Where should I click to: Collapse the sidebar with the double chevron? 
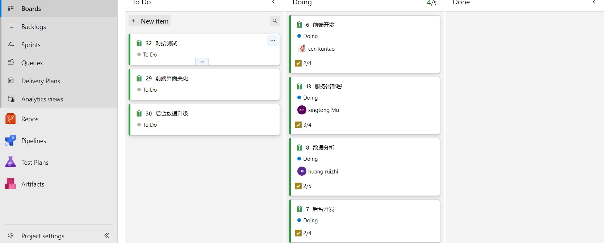click(106, 235)
